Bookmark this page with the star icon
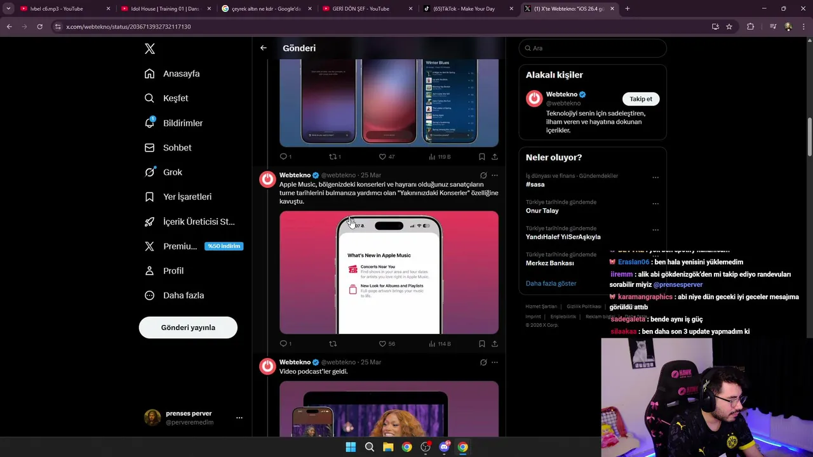 (x=729, y=27)
